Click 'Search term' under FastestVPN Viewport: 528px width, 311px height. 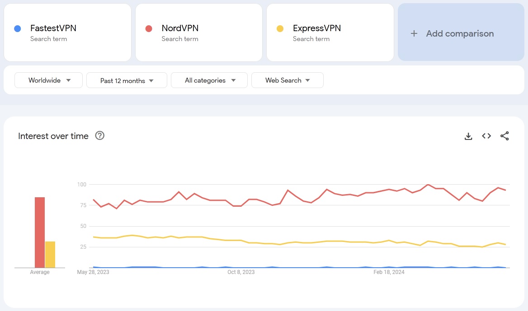click(48, 39)
